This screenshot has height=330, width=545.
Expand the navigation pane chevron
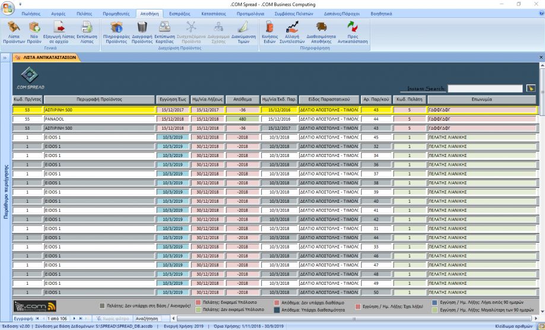[5, 58]
